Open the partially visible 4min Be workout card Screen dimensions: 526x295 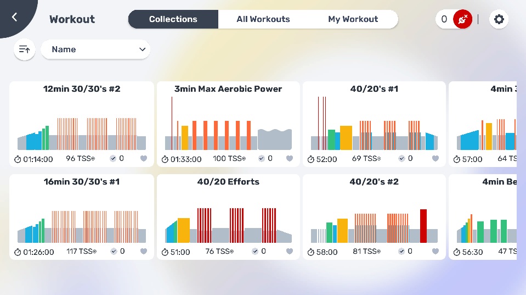pyautogui.click(x=483, y=216)
